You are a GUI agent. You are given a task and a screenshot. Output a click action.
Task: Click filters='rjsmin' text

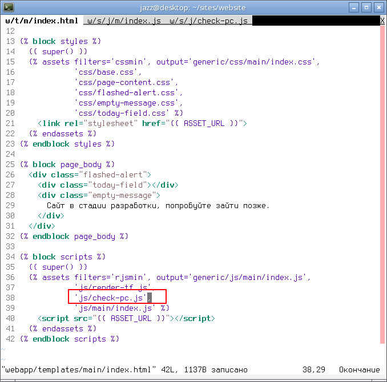[x=110, y=278]
